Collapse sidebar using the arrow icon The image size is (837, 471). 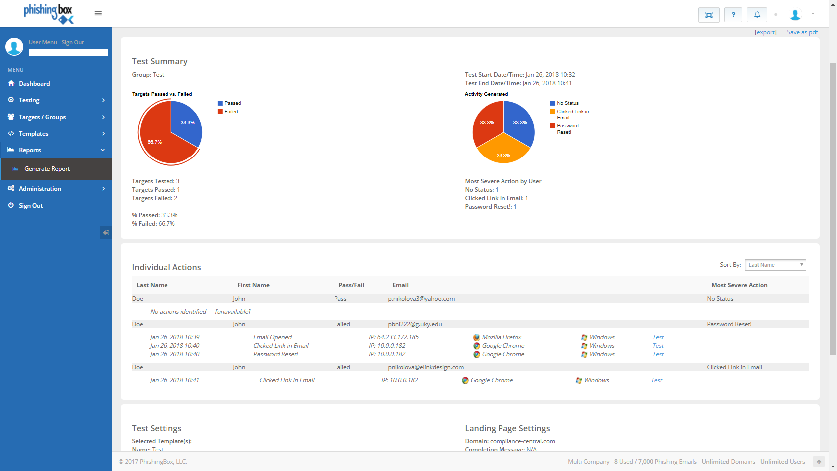point(106,233)
